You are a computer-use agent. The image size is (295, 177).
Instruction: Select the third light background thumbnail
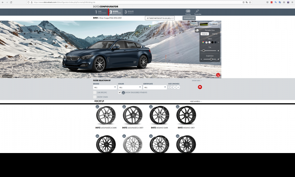(x=214, y=24)
